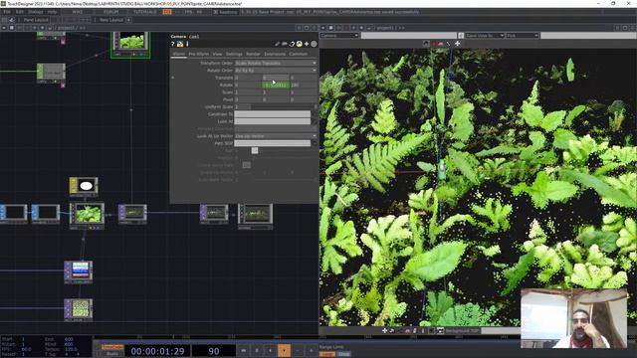The image size is (637, 358).
Task: Select Once range limit
Action: pyautogui.click(x=344, y=354)
